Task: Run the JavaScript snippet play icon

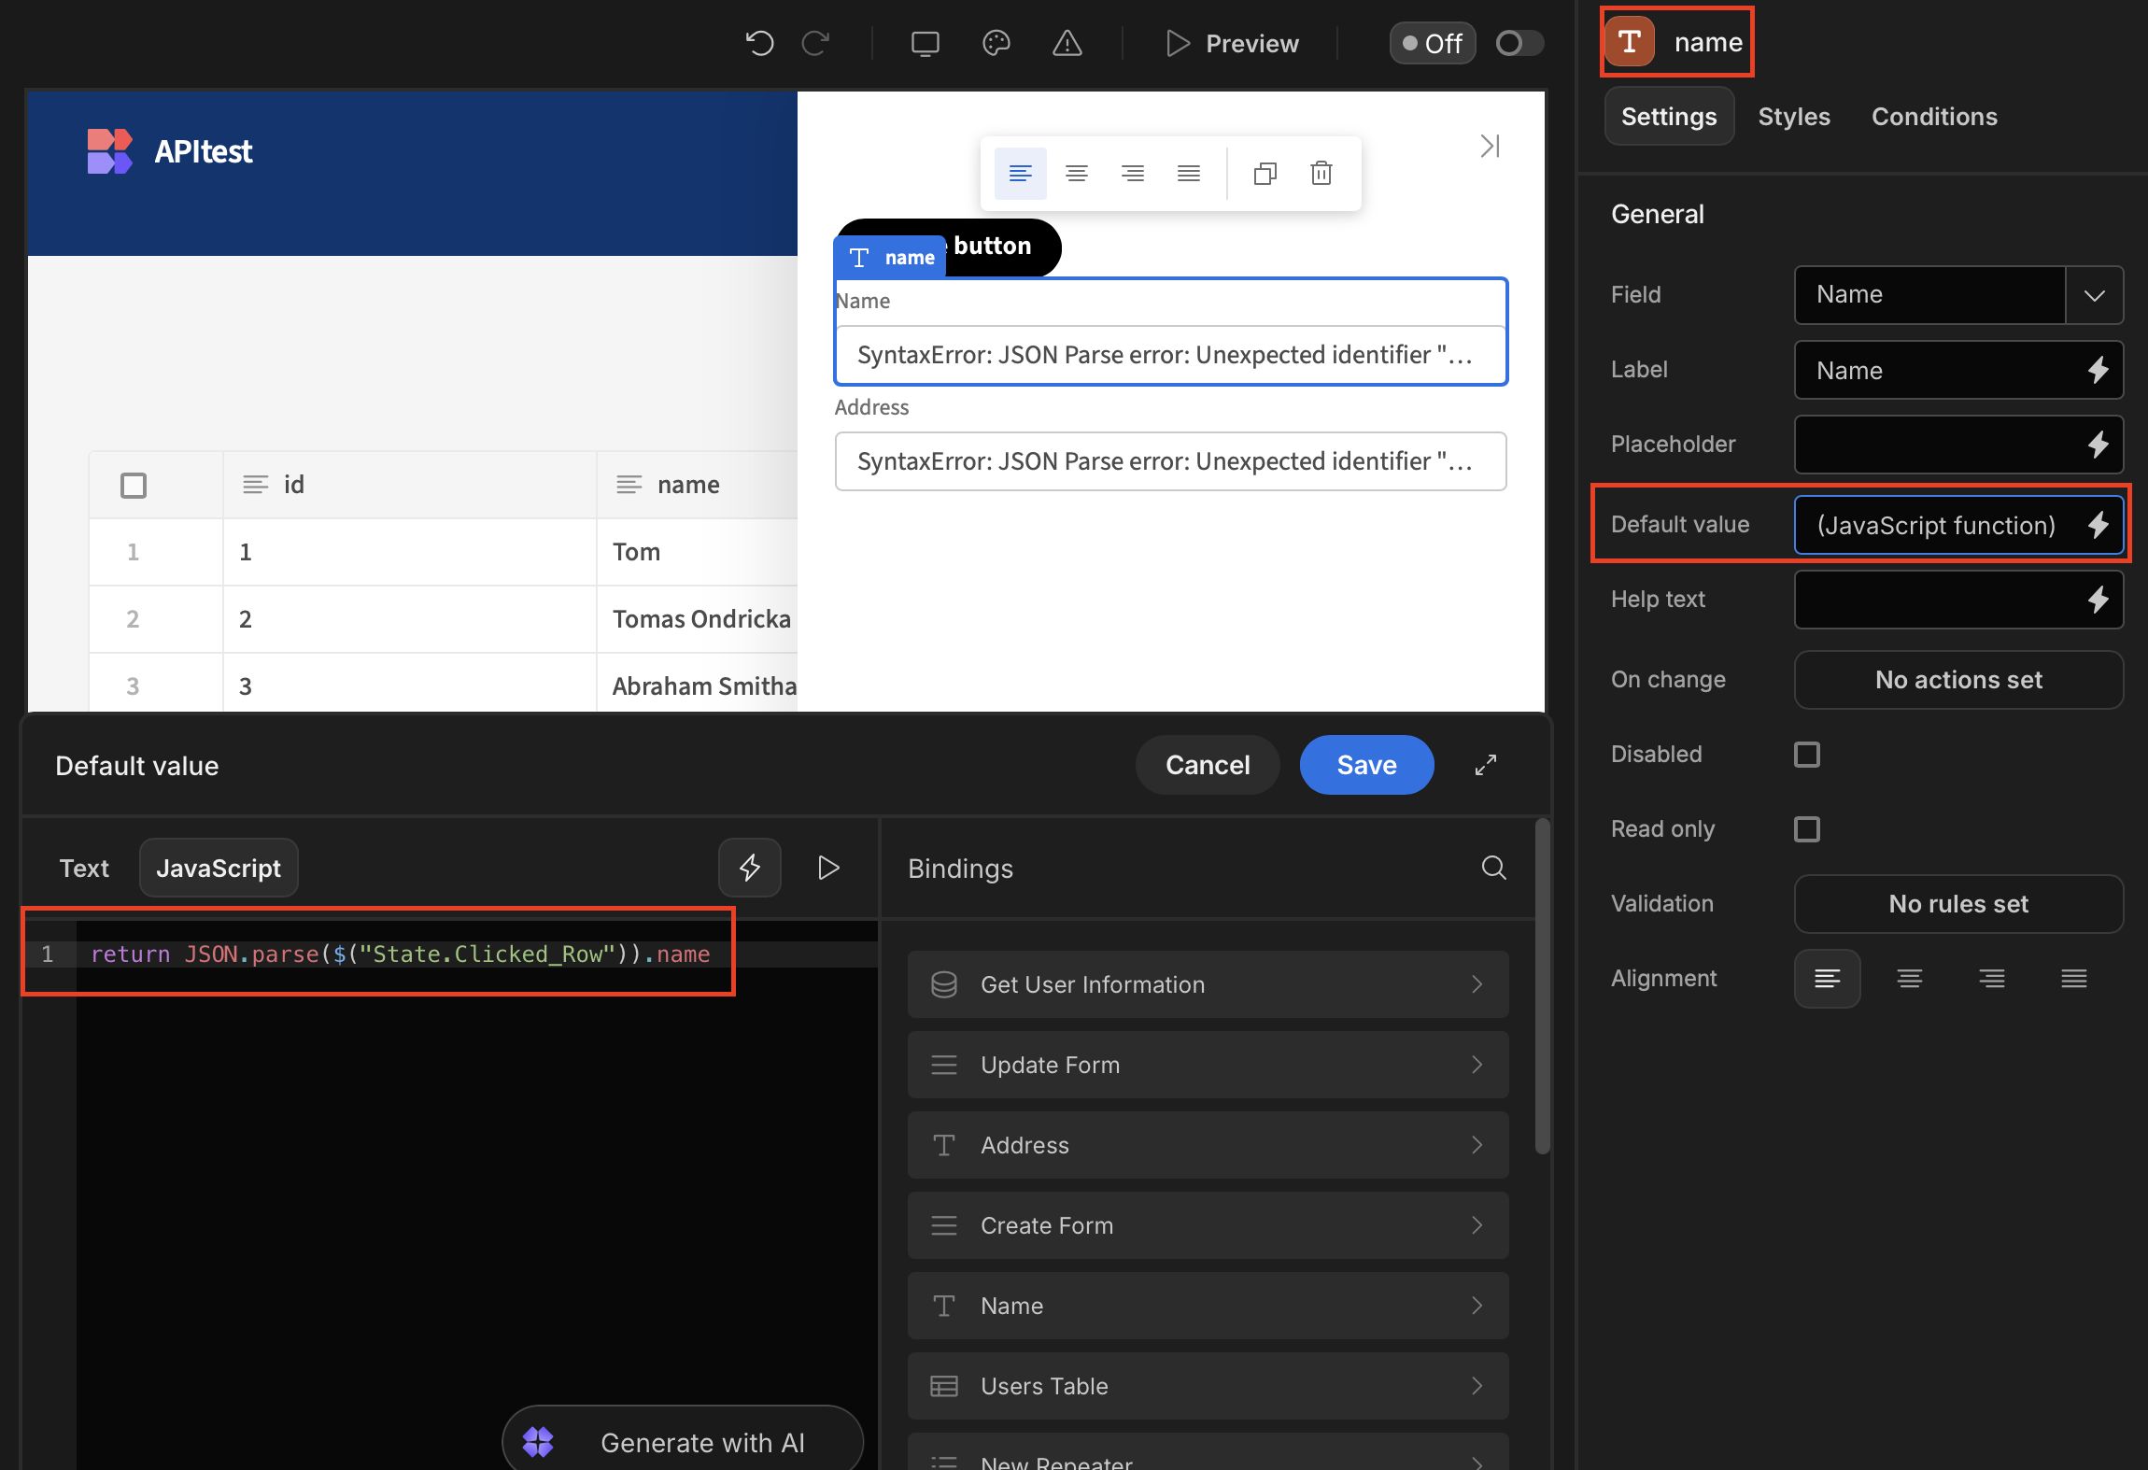Action: pyautogui.click(x=827, y=868)
